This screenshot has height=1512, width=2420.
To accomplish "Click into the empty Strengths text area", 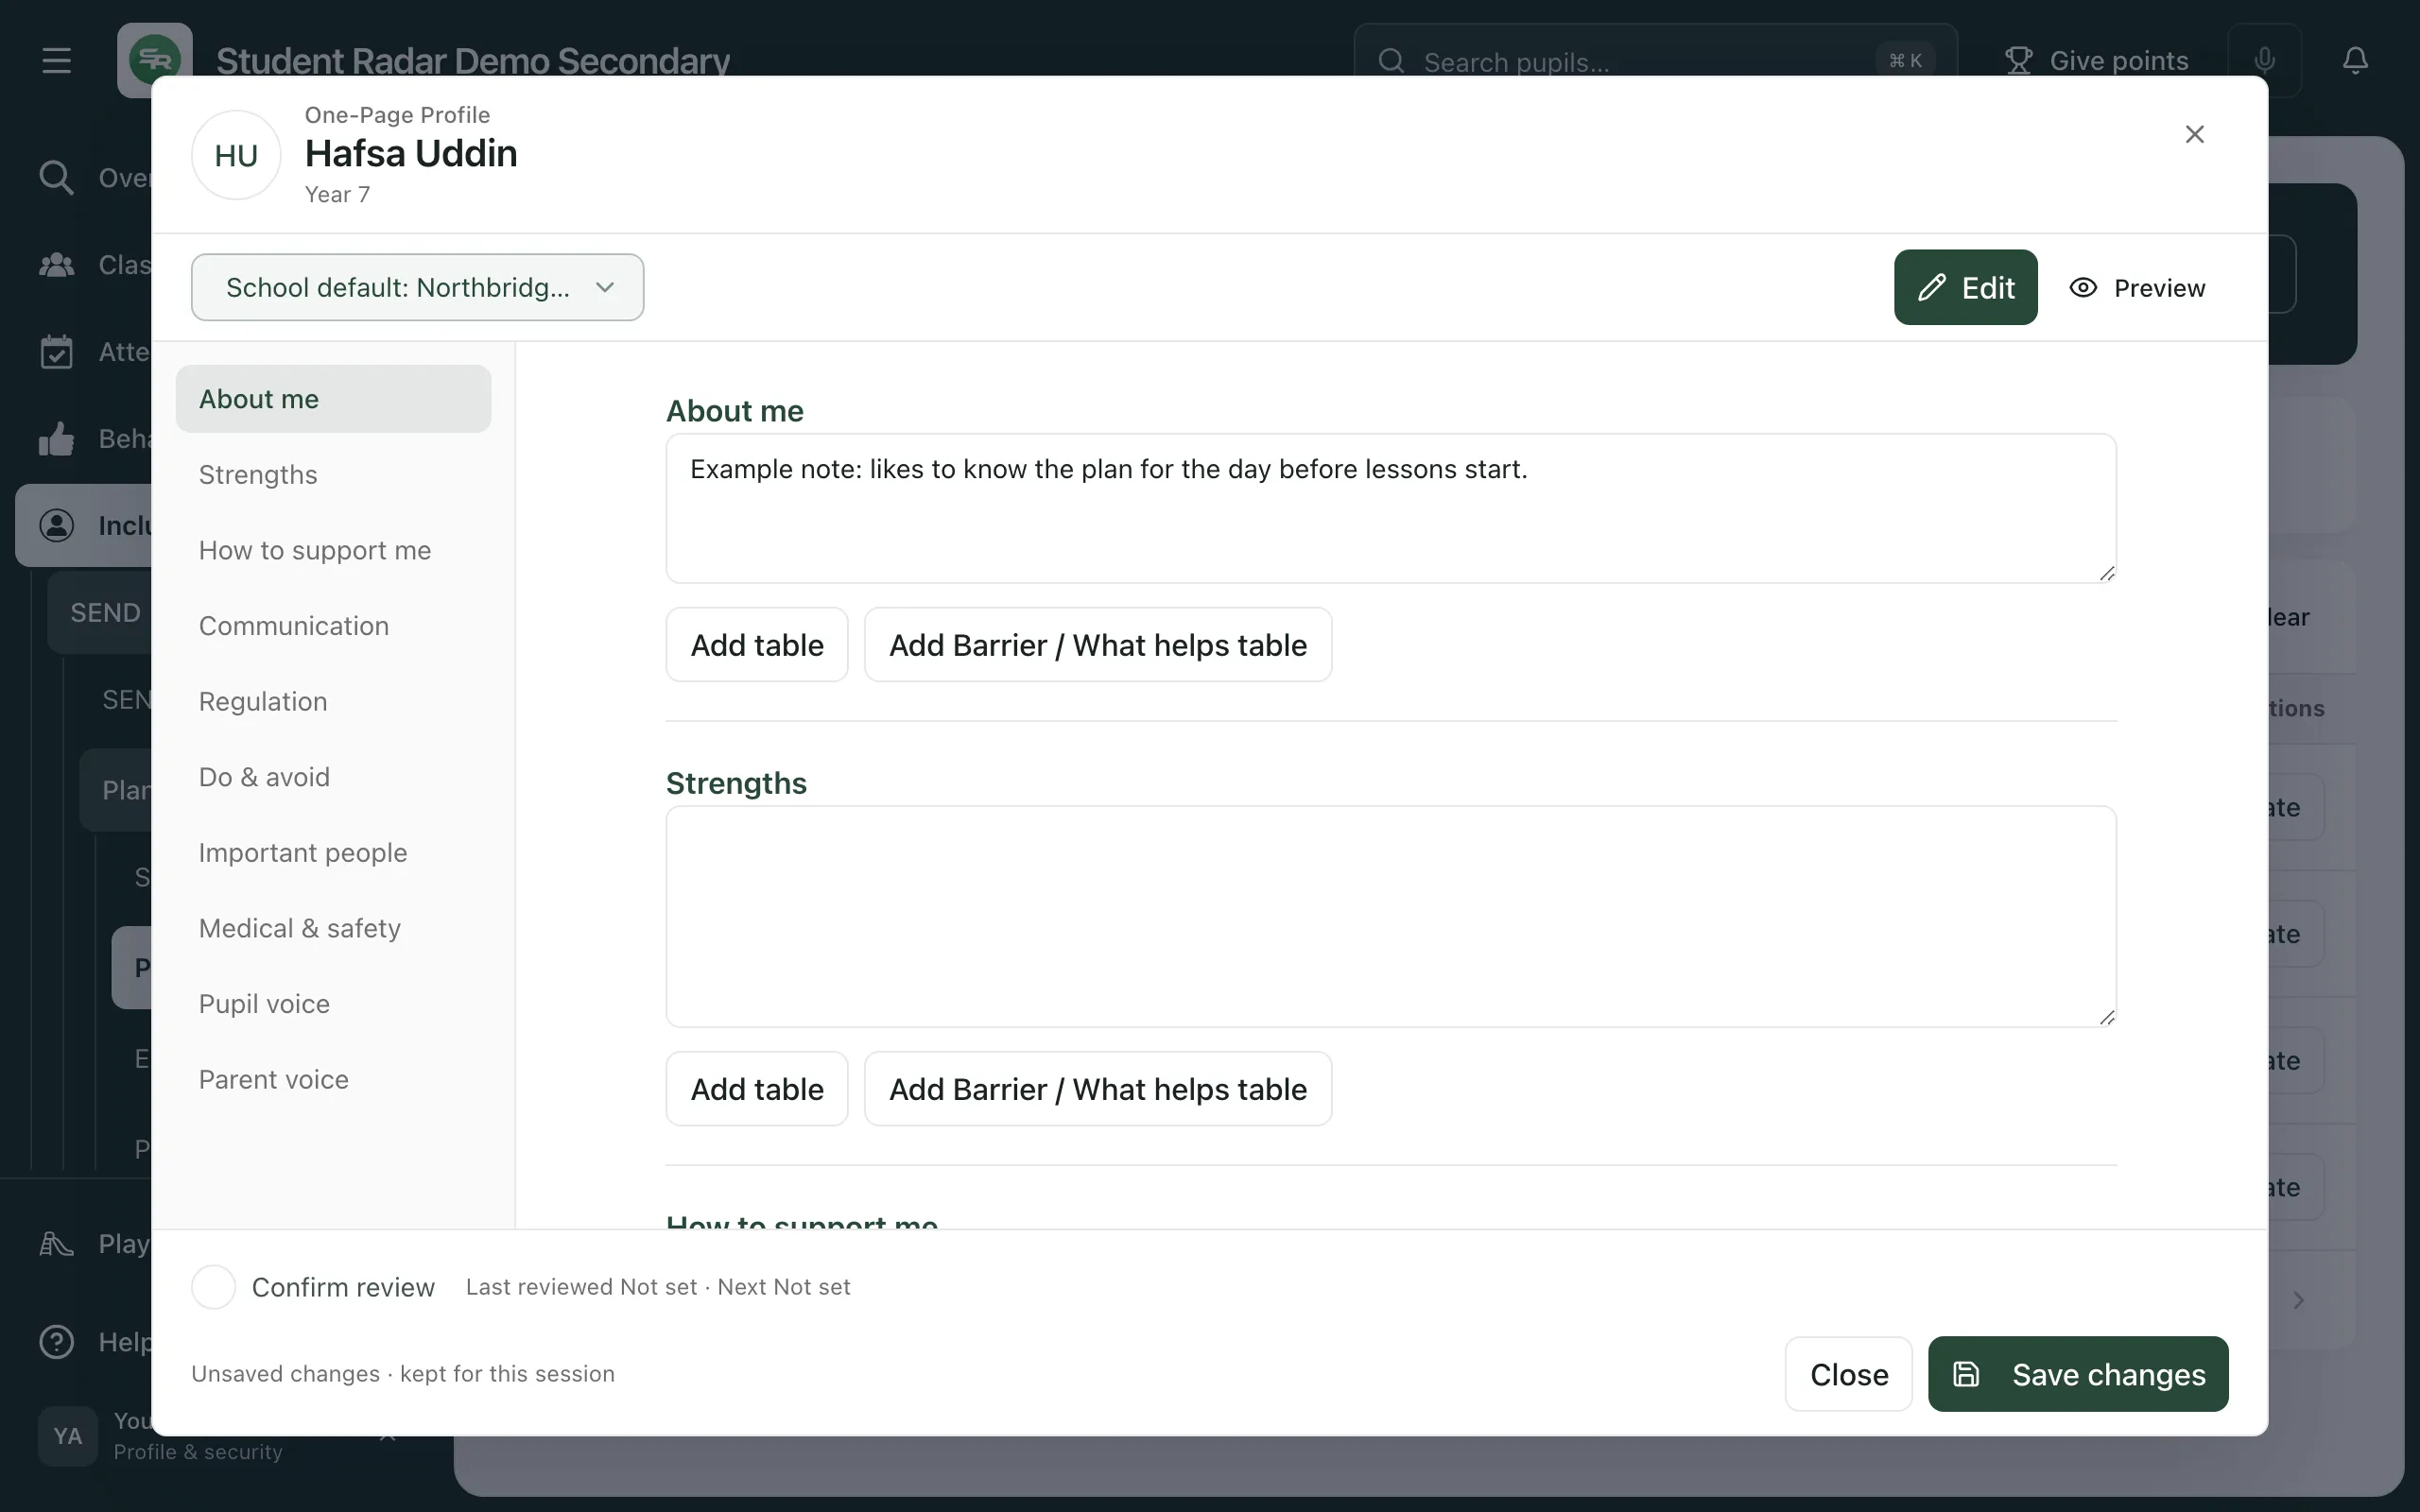I will [x=1391, y=916].
